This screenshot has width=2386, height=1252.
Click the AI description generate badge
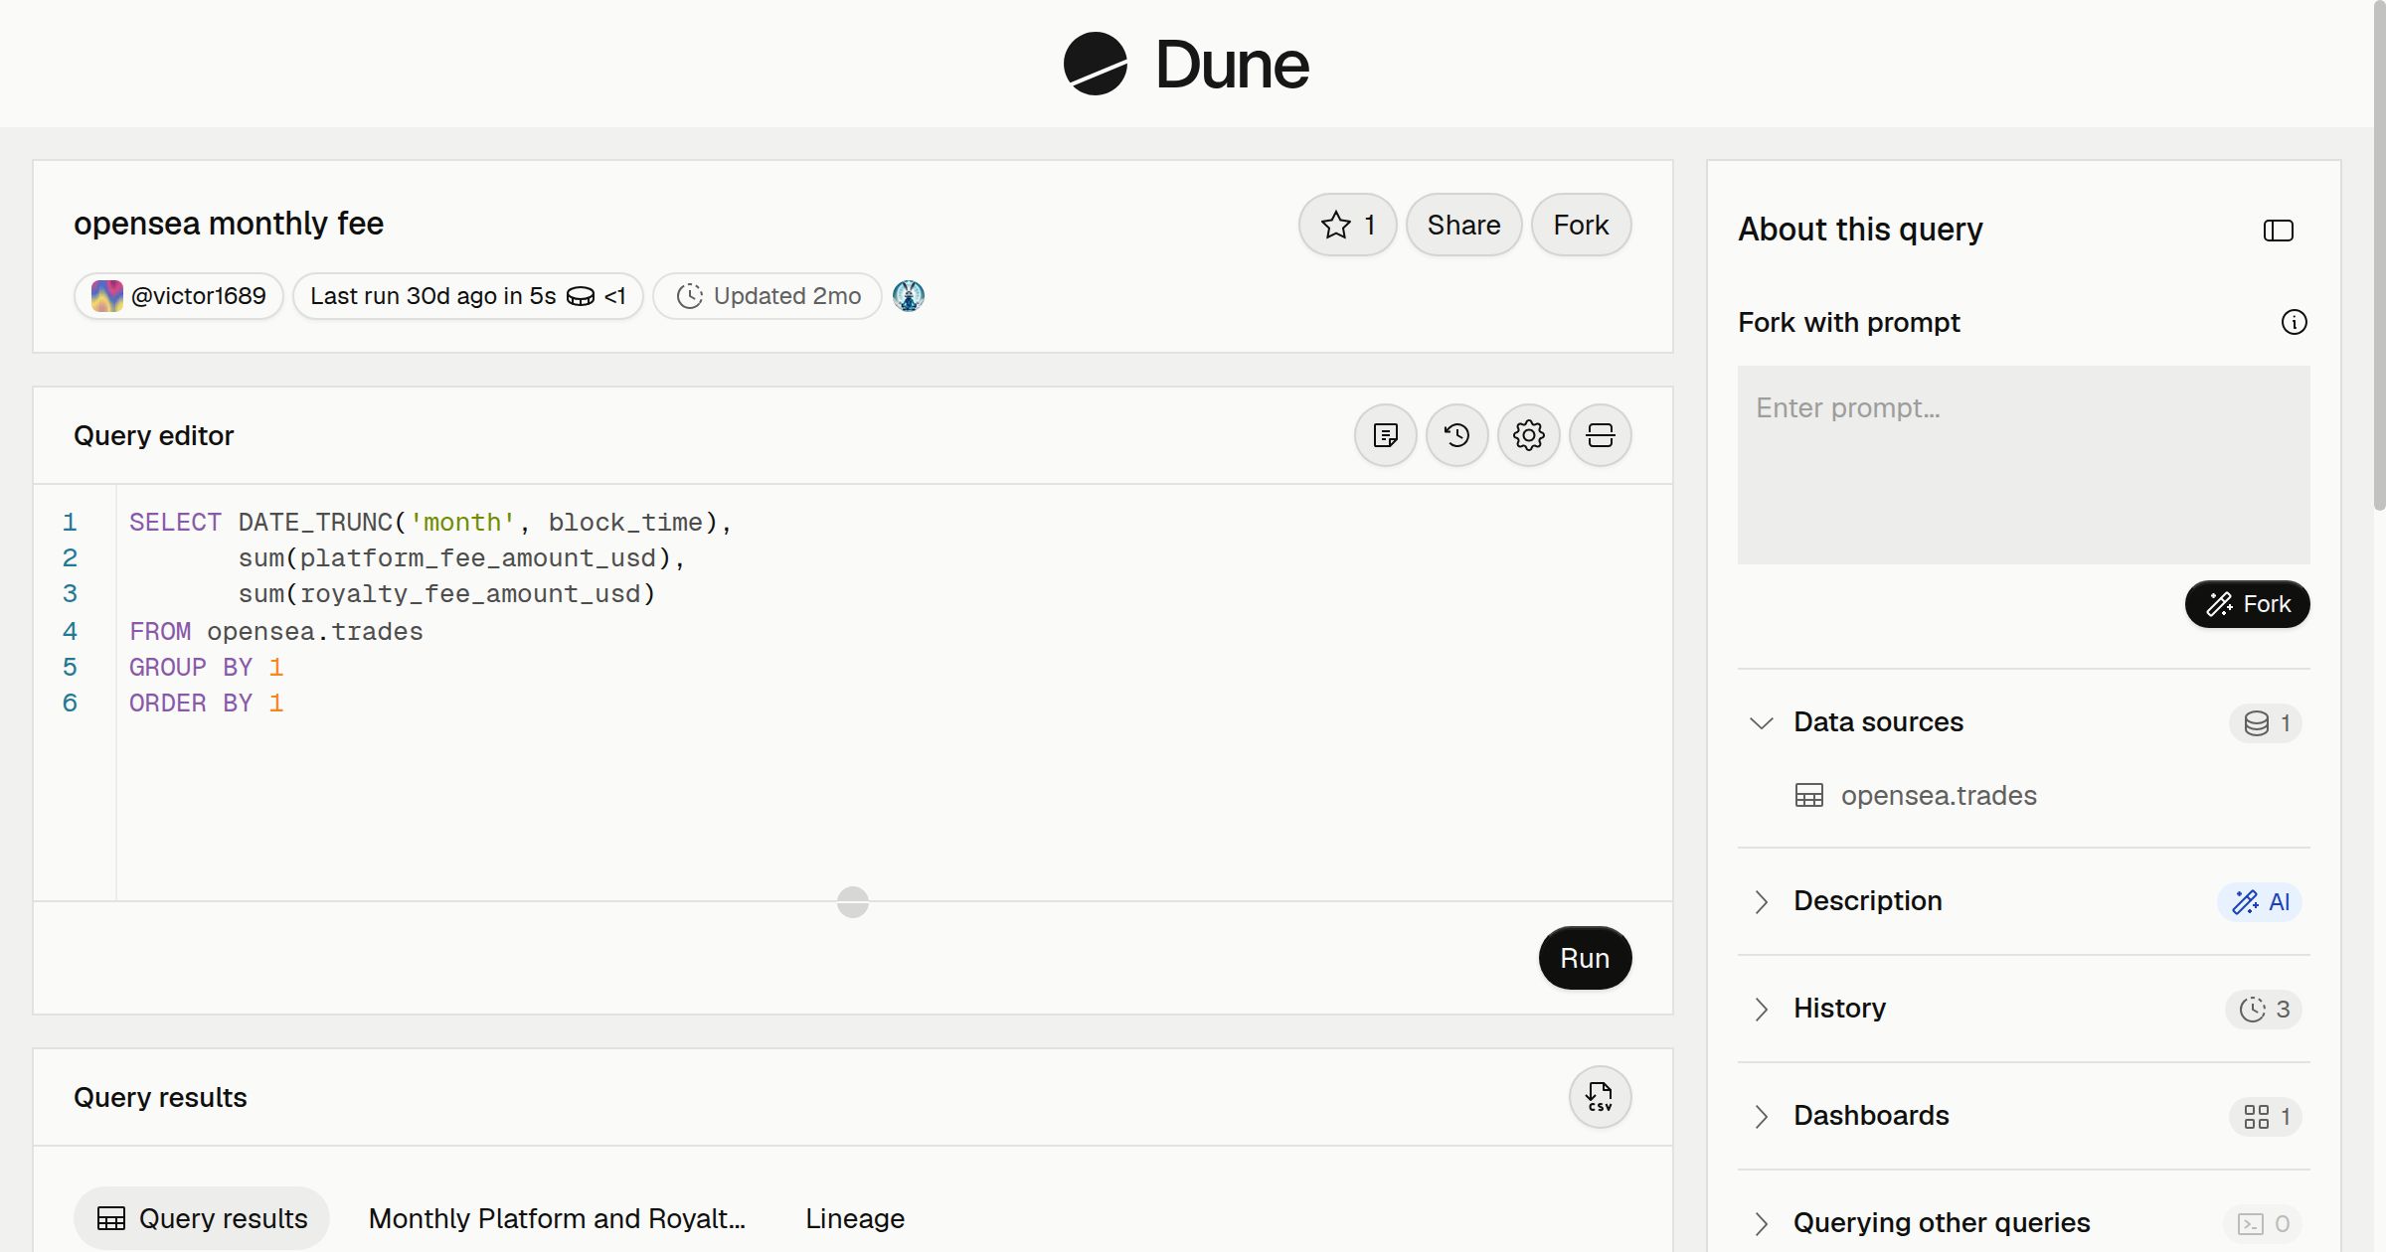2260,901
